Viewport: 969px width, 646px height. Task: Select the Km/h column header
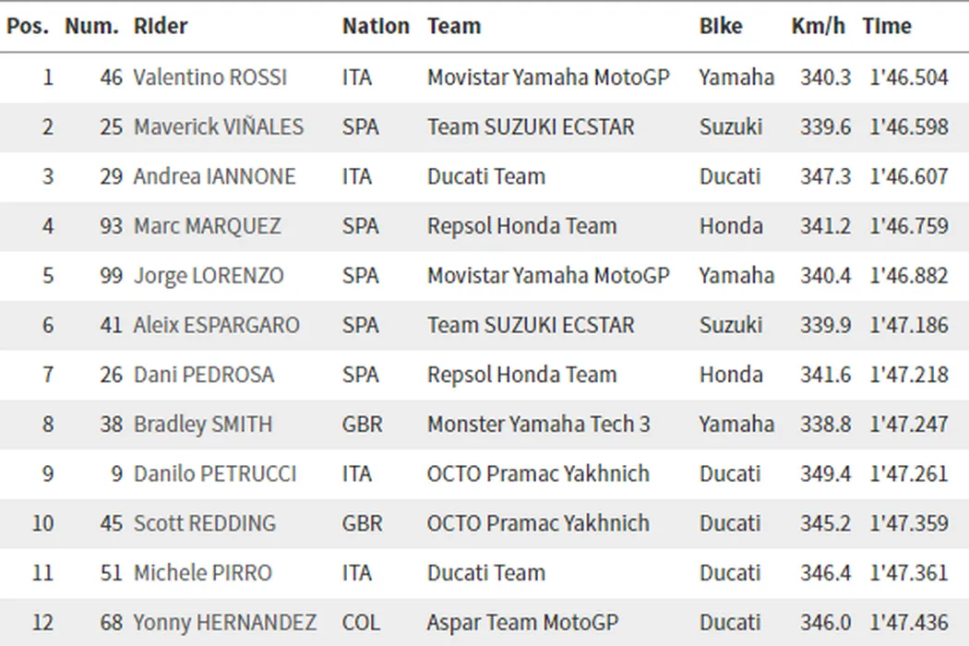click(818, 27)
